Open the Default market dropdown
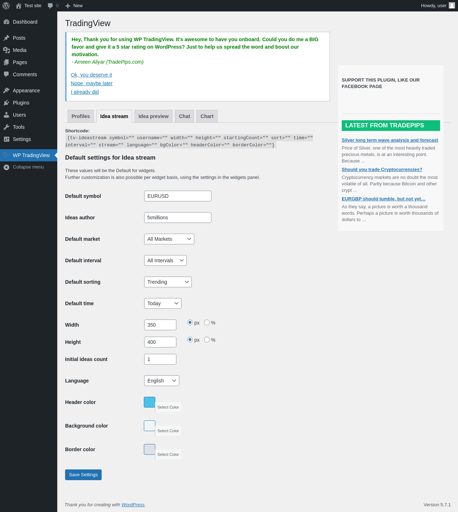Screen dimensions: 458x512 point(169,239)
